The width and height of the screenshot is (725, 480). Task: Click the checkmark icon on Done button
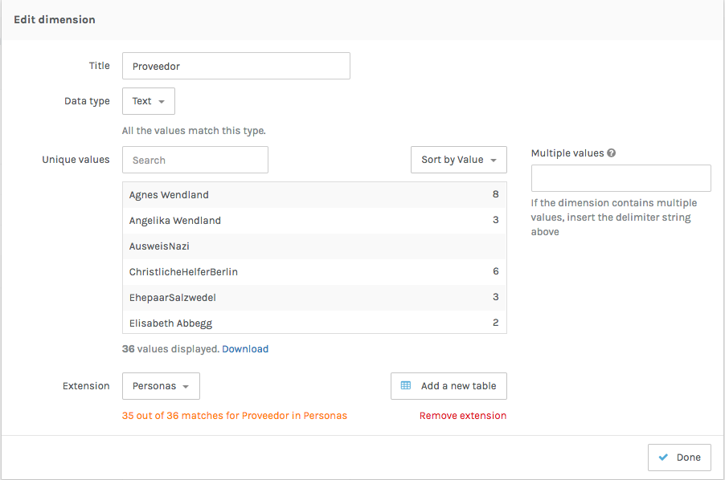[663, 458]
